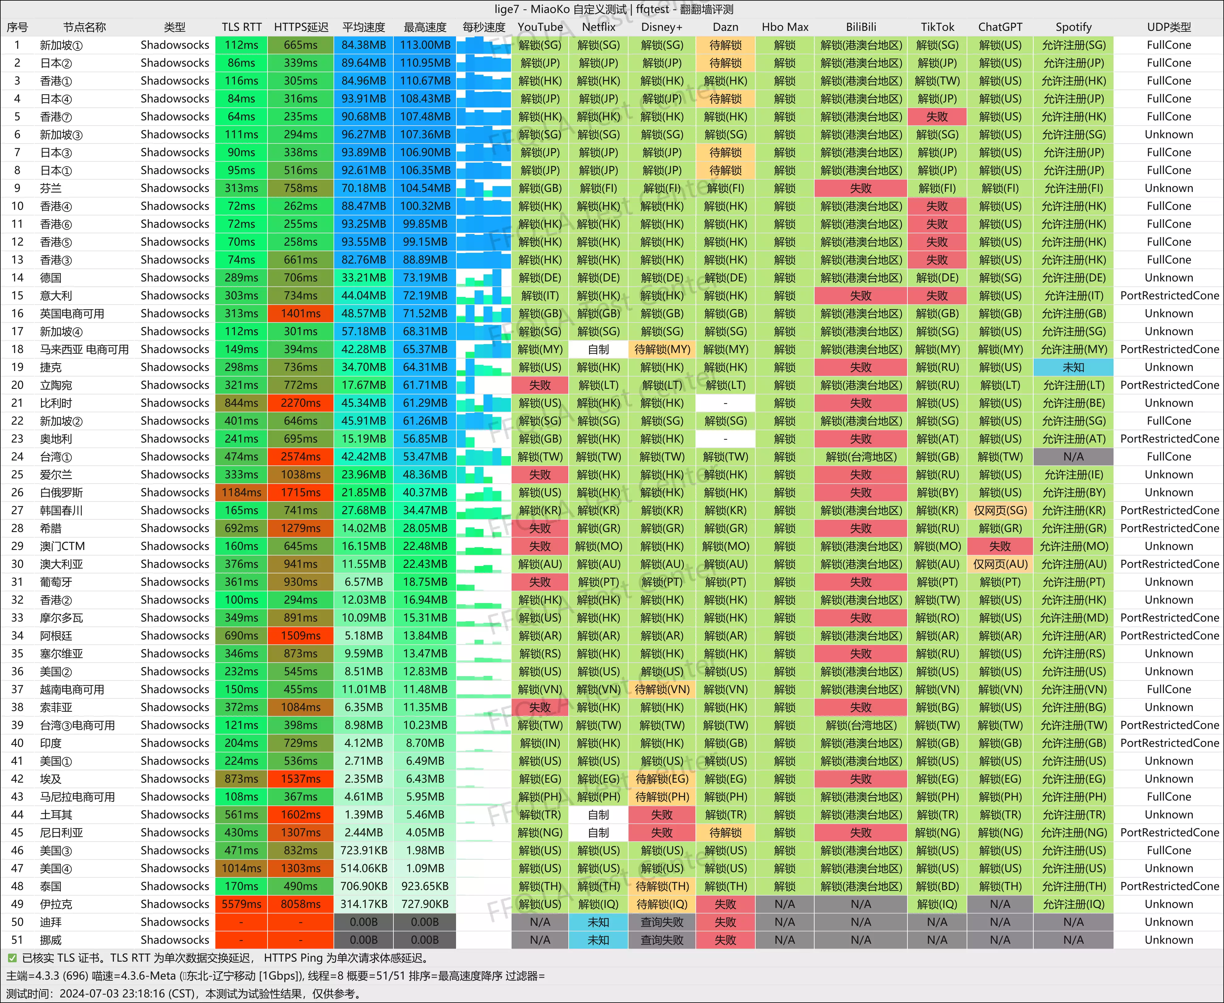This screenshot has width=1224, height=1003.
Task: Click YouTube 解锁(GB) cell in the 芬兰 row
Action: (x=540, y=188)
